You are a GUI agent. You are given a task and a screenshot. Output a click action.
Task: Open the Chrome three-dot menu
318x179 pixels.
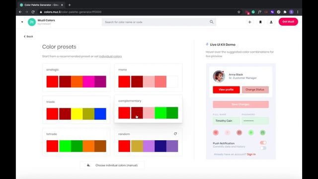(298, 12)
